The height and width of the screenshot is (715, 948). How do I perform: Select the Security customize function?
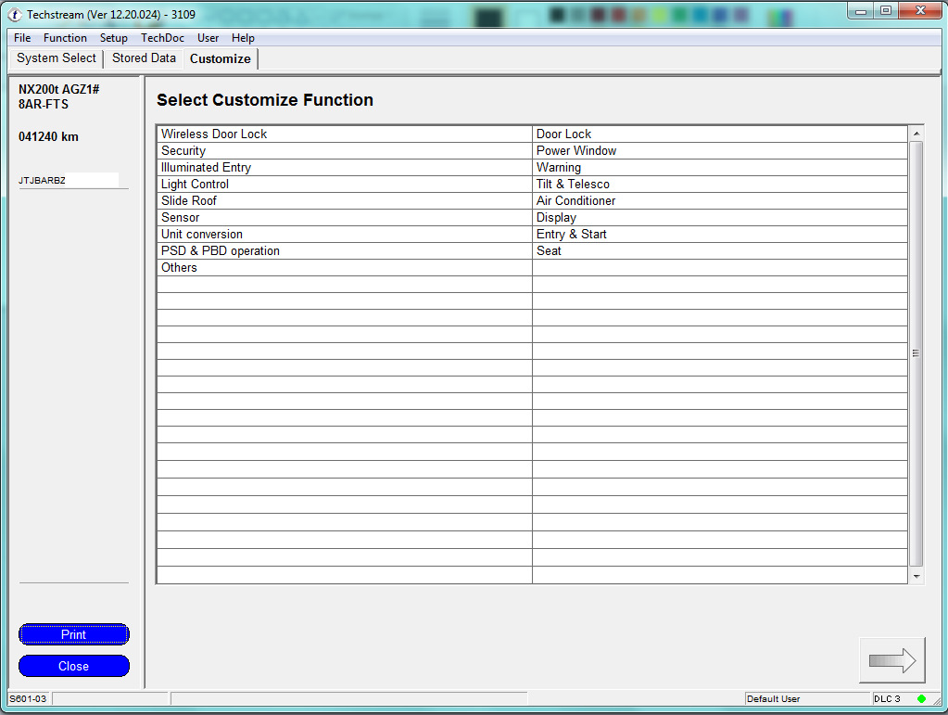point(344,150)
